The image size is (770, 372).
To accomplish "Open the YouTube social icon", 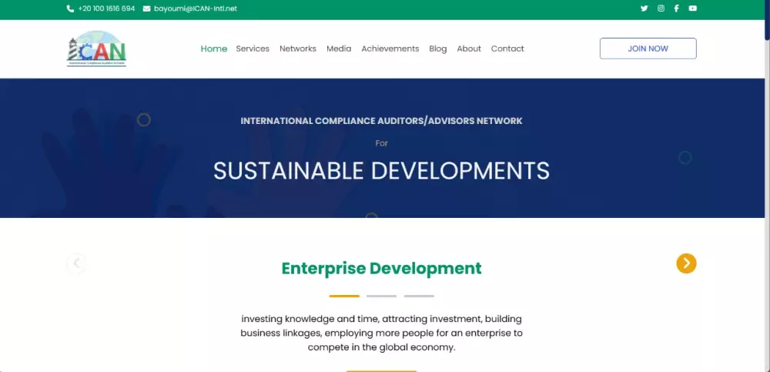I will 692,8.
